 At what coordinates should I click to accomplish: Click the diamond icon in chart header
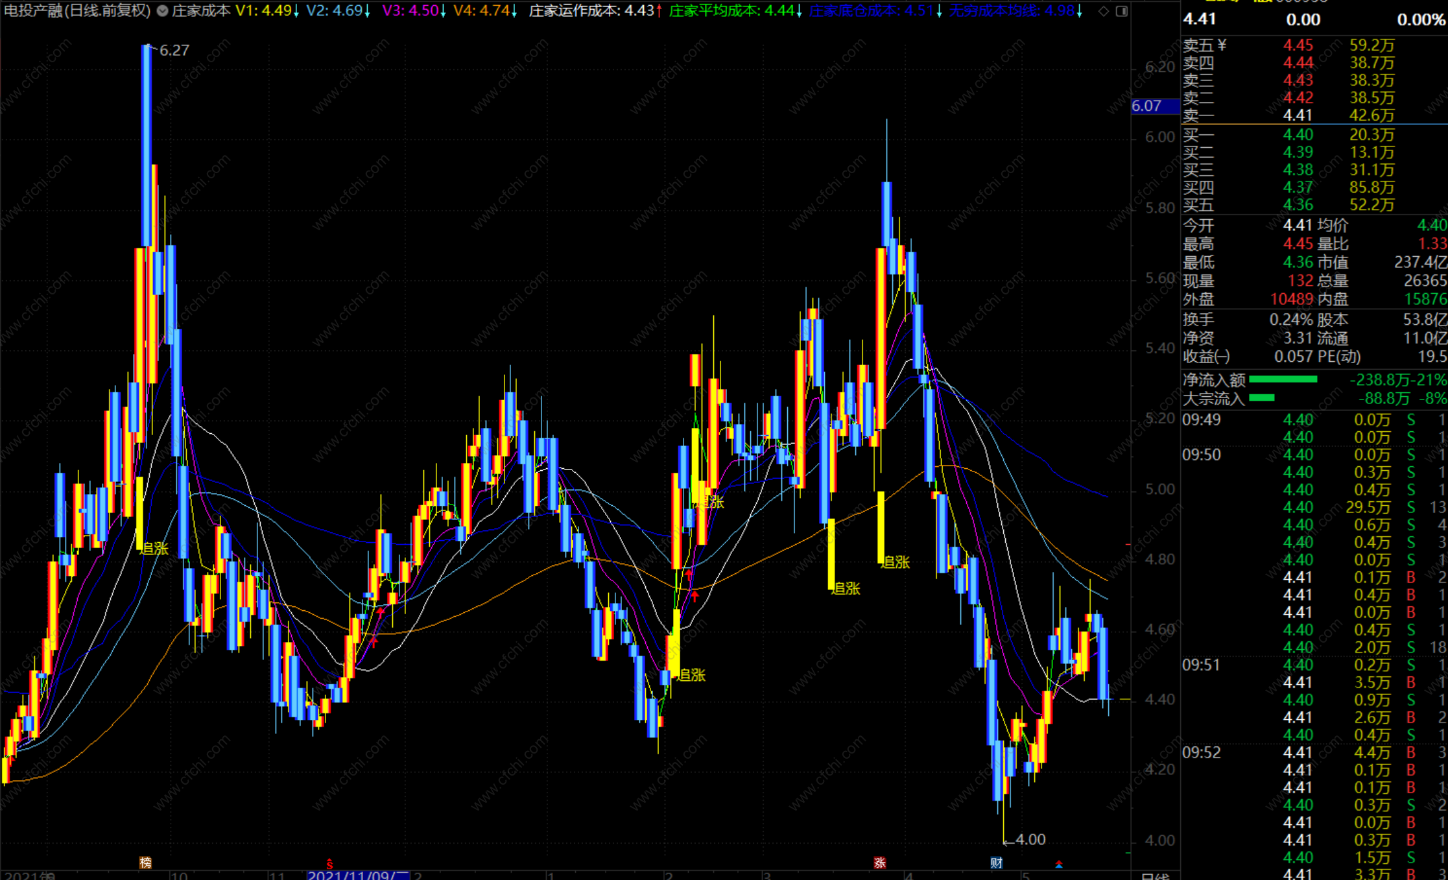pyautogui.click(x=1104, y=11)
